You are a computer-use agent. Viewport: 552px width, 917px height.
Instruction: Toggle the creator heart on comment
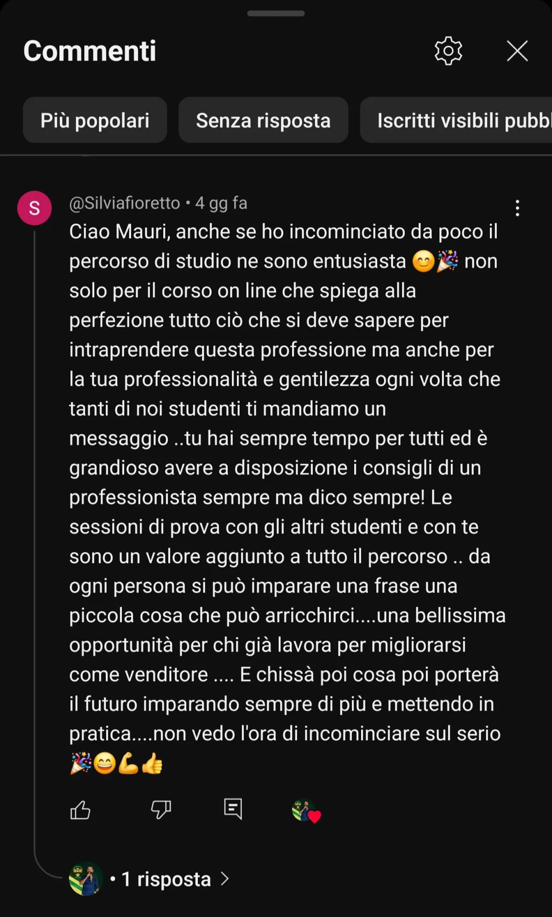click(x=306, y=811)
